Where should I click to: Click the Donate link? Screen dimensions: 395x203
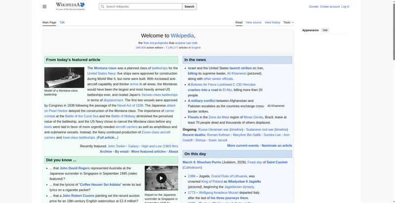click(314, 6)
